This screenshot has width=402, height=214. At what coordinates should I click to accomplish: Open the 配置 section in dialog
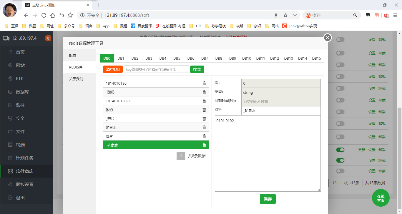73,55
